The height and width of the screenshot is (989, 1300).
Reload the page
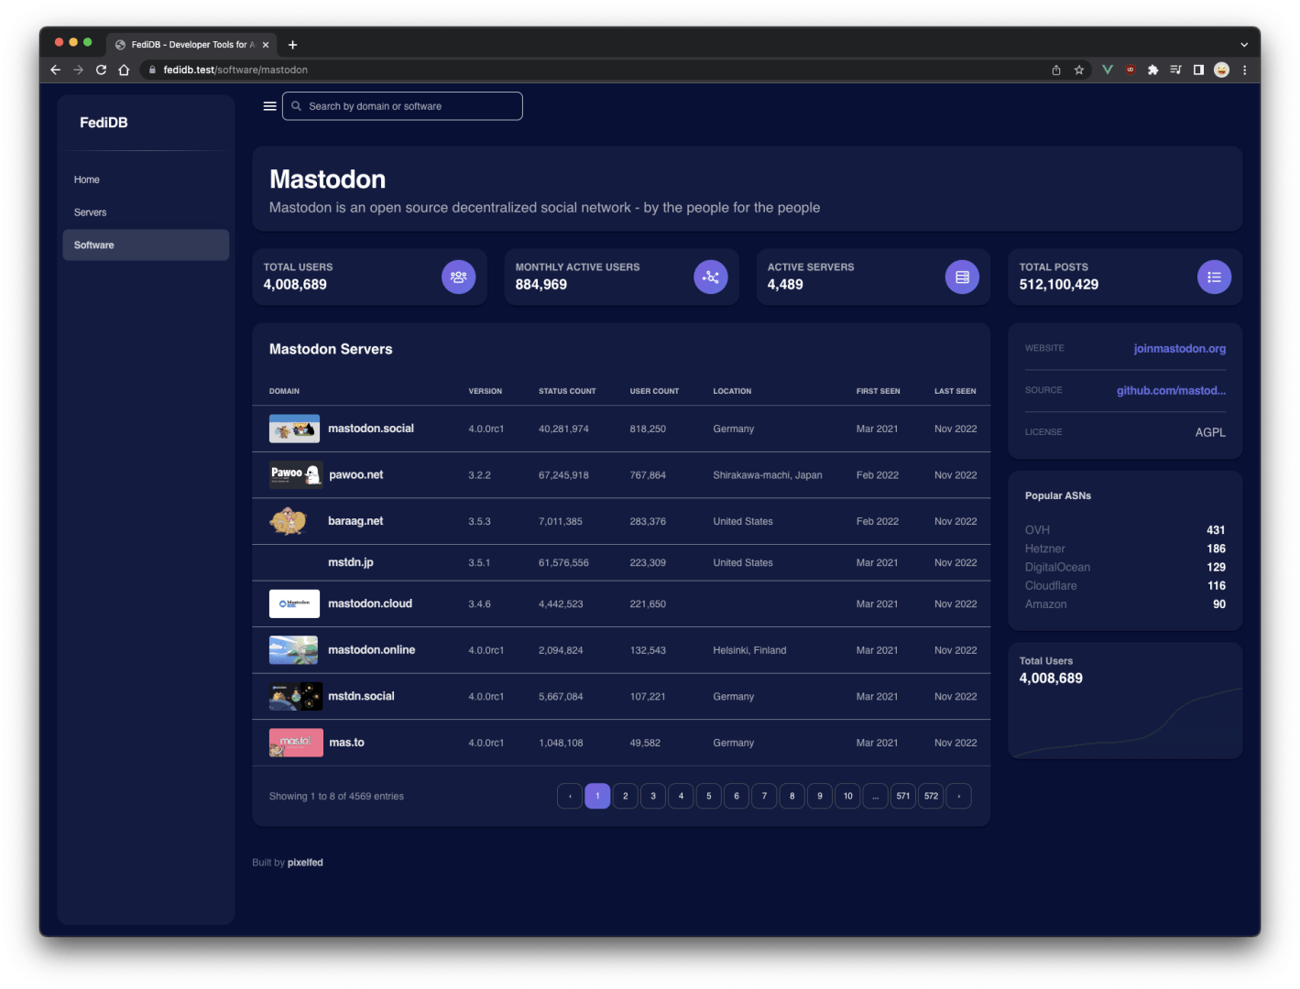[101, 70]
